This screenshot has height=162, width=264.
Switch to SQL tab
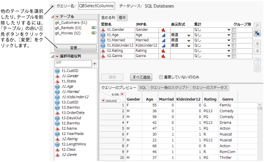(x=143, y=88)
